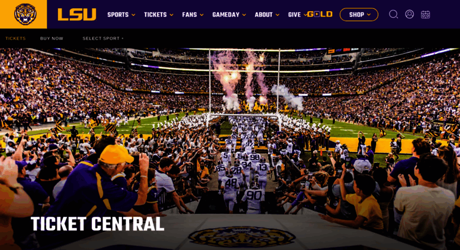Open the search magnifier icon

(x=394, y=14)
